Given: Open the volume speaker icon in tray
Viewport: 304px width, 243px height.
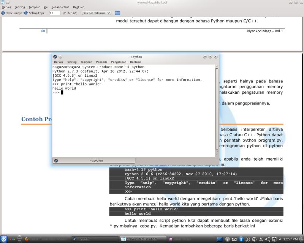Looking at the screenshot, I should 268,239.
